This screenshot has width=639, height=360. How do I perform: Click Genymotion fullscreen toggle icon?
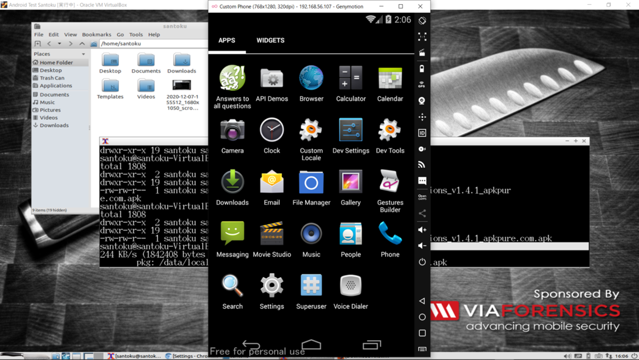click(x=422, y=37)
